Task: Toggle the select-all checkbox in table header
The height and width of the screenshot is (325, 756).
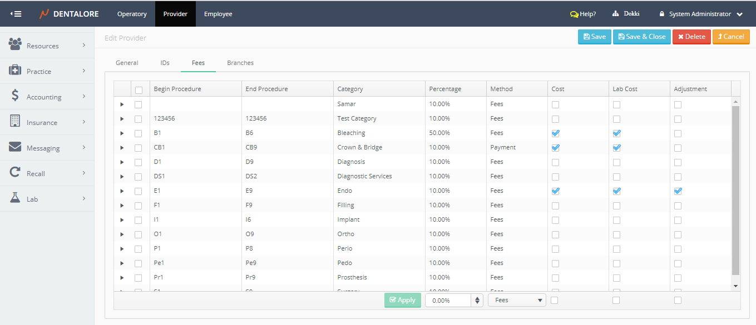Action: pos(139,89)
